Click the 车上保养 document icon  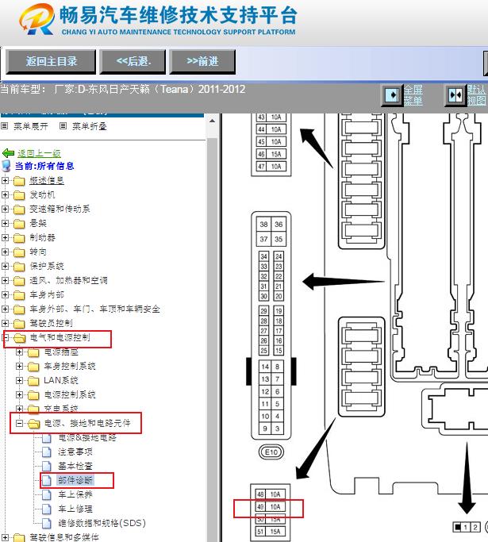tap(47, 494)
